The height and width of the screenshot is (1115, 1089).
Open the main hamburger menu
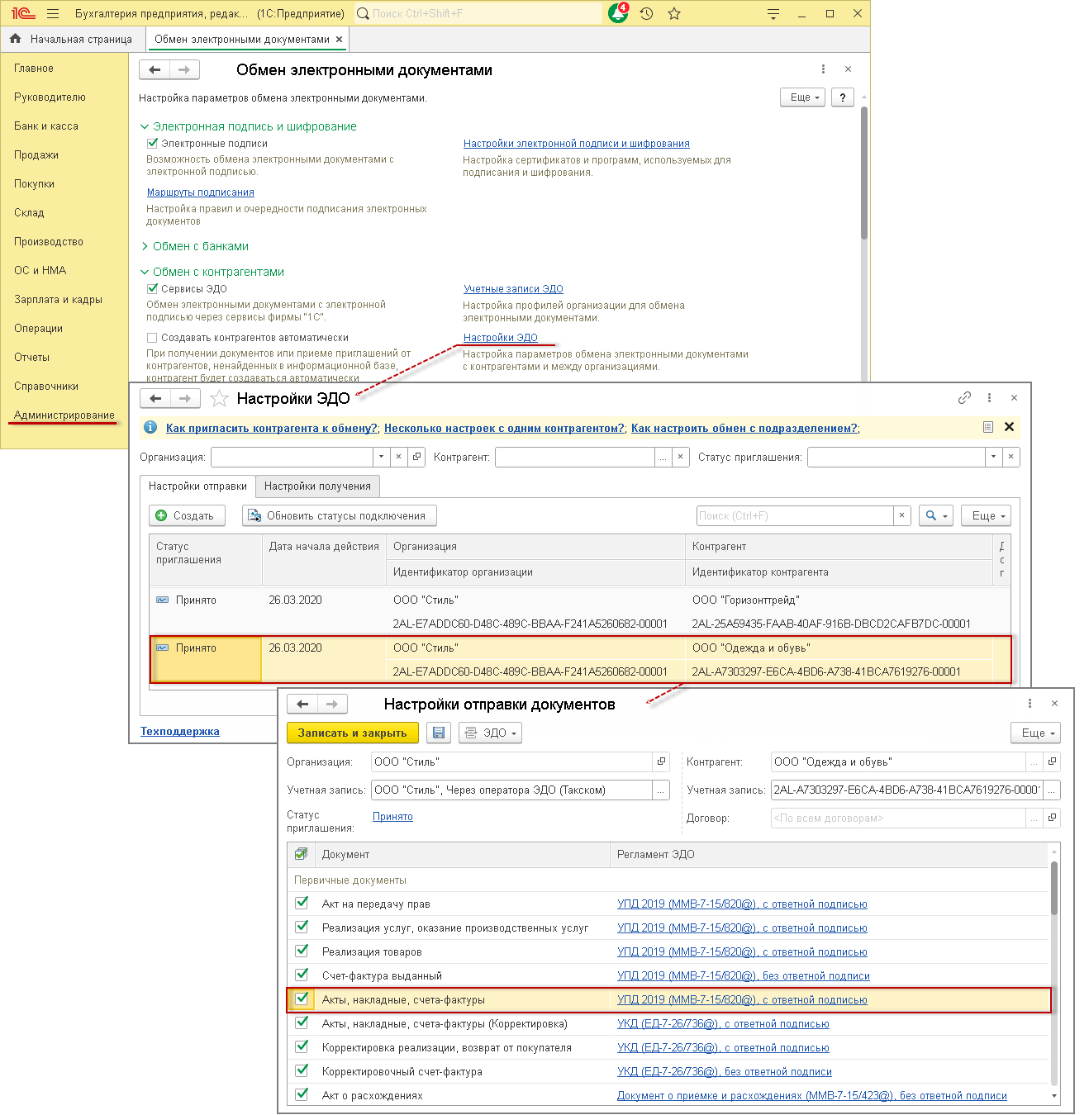click(x=53, y=13)
